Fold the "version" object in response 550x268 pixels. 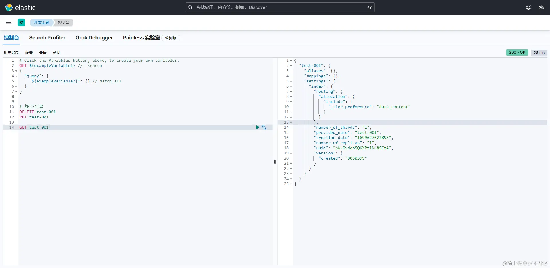(x=291, y=153)
